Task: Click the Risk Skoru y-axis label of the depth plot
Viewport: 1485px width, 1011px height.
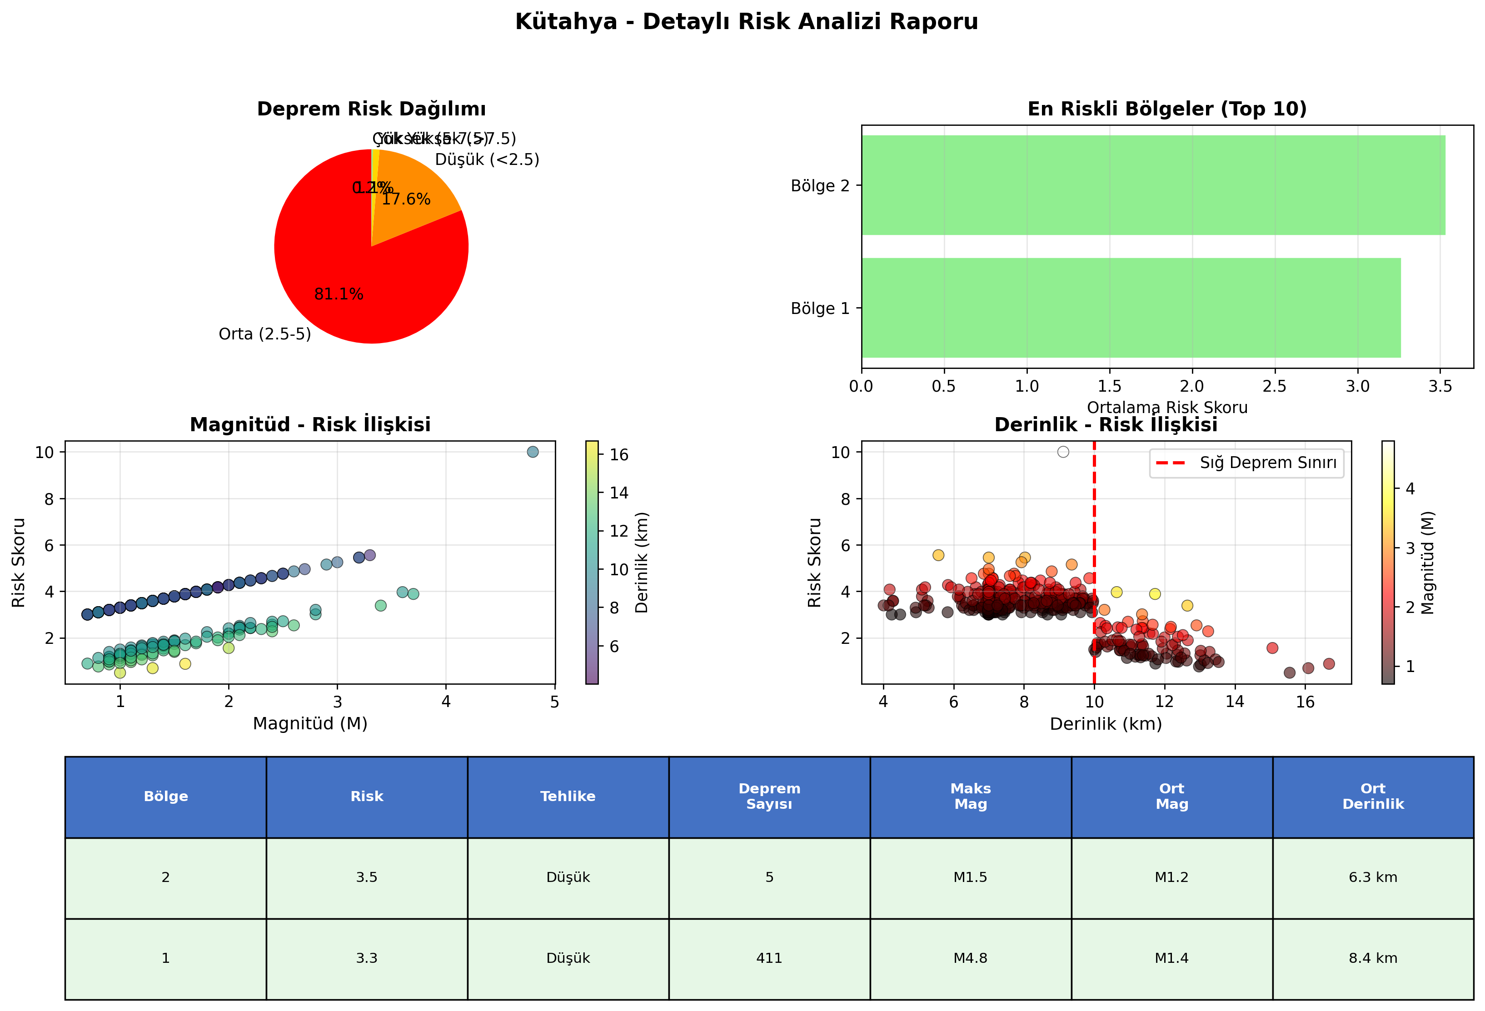Action: tap(814, 563)
